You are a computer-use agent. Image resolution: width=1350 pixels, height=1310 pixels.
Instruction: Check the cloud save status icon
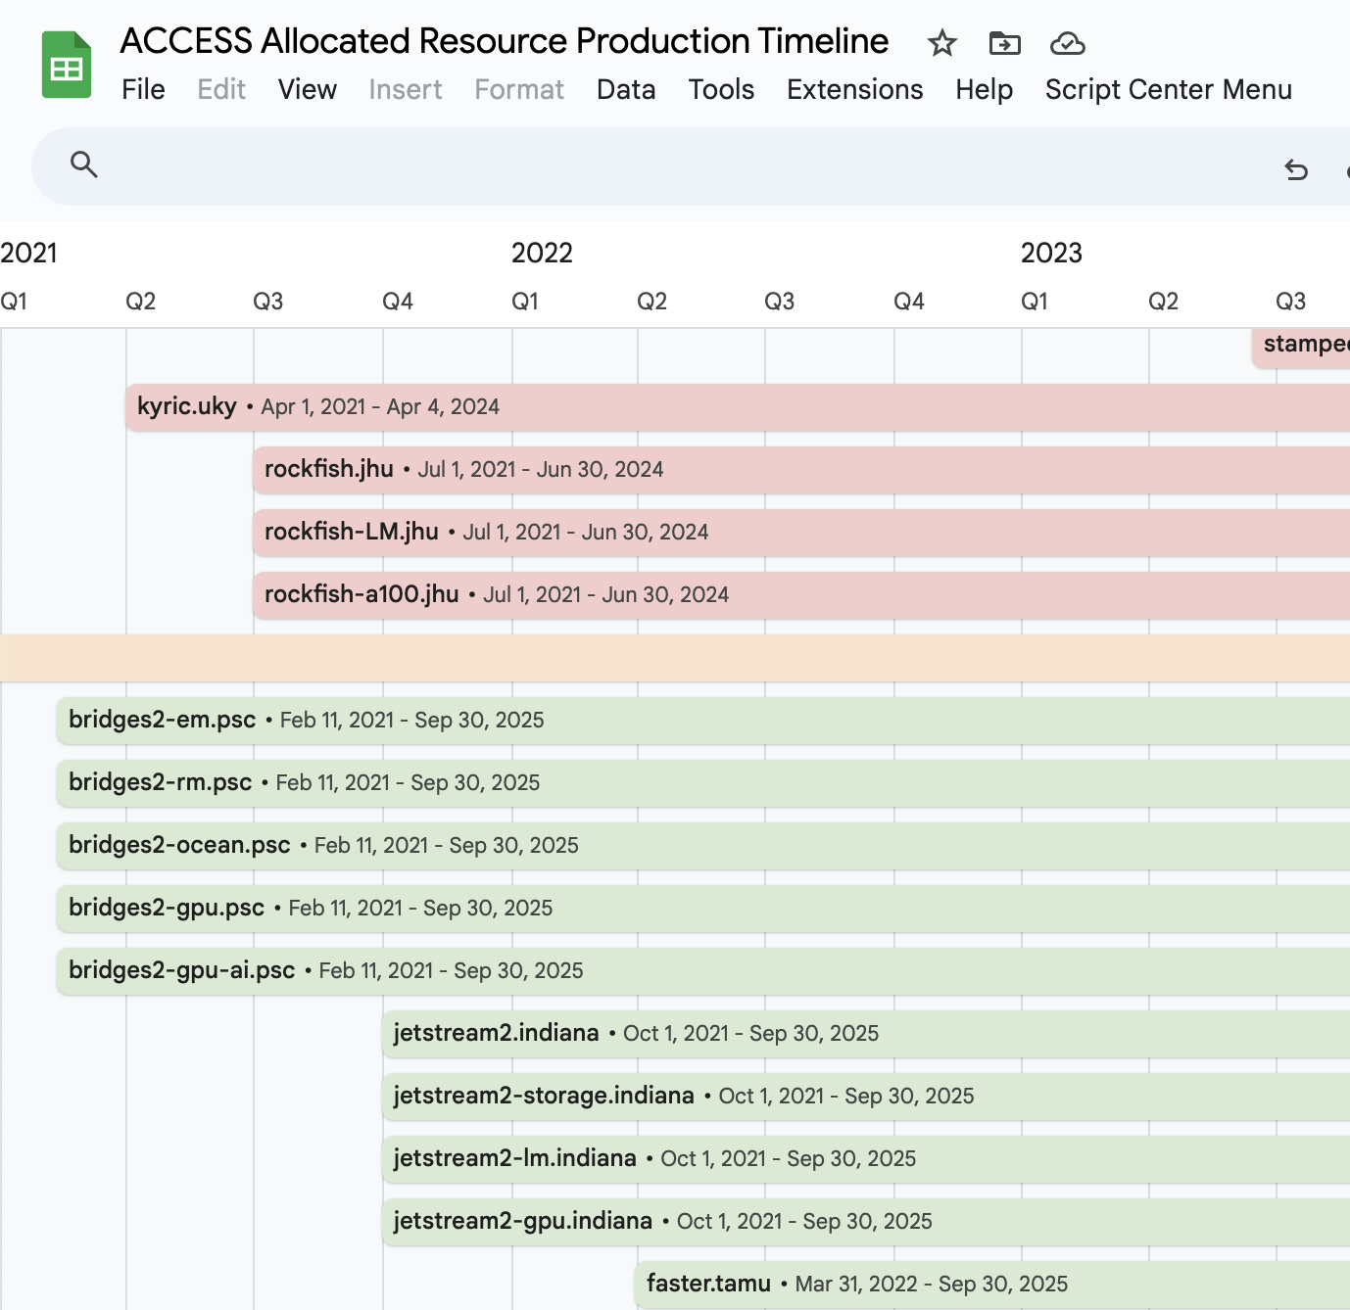(1068, 44)
